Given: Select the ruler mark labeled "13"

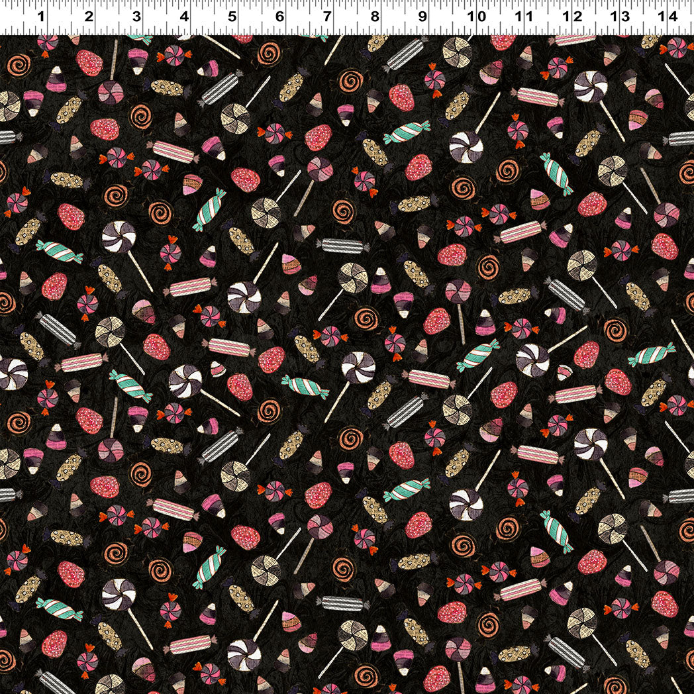Looking at the screenshot, I should click(x=620, y=17).
